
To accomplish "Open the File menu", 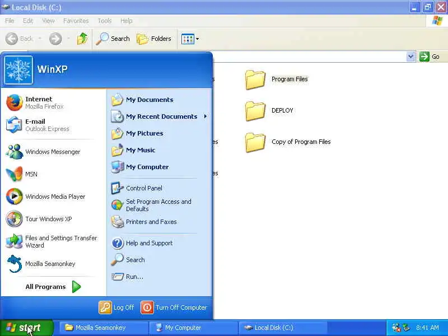I will point(10,21).
